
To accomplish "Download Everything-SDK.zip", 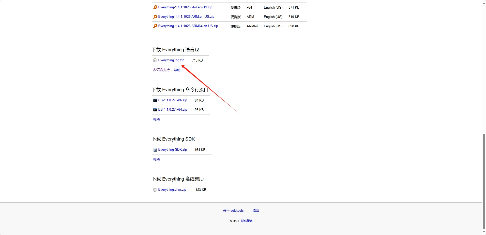I will point(172,150).
